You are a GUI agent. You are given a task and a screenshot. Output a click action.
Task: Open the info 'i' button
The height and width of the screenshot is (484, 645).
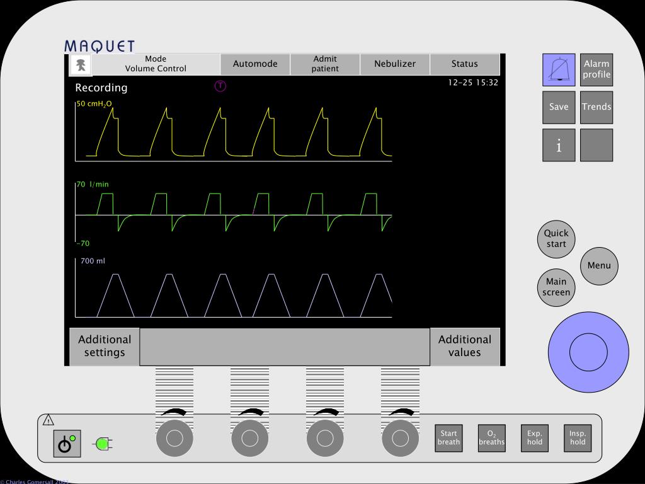pos(559,145)
